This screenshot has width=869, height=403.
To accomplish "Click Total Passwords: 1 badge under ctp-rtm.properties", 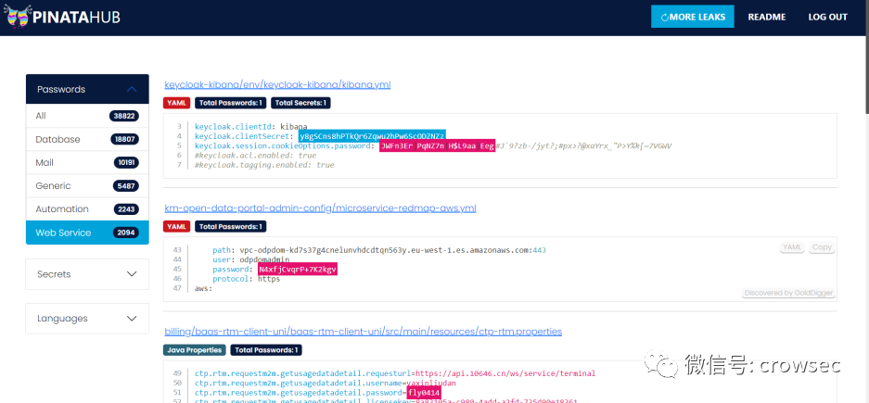I will [x=266, y=350].
